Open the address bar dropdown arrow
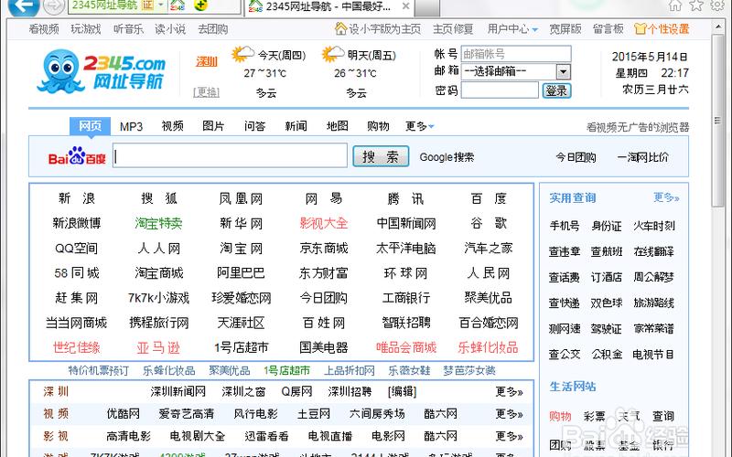Viewport: 732px width, 457px height. (x=161, y=5)
